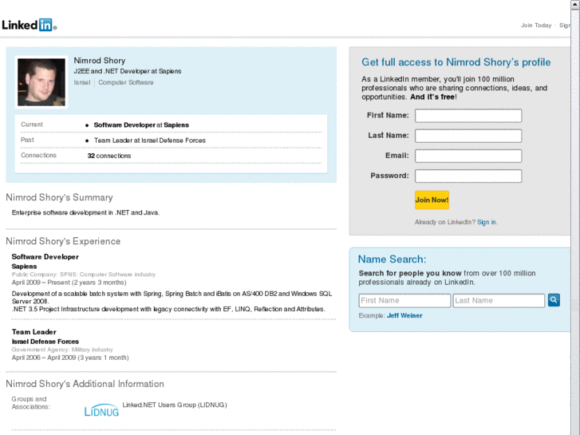The height and width of the screenshot is (435, 580).
Task: Click the search Last Name box
Action: tap(499, 301)
